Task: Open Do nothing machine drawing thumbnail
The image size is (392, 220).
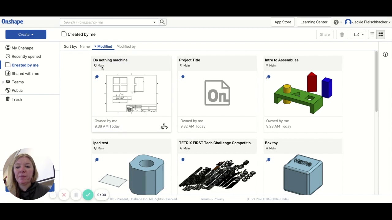Action: 131,94
